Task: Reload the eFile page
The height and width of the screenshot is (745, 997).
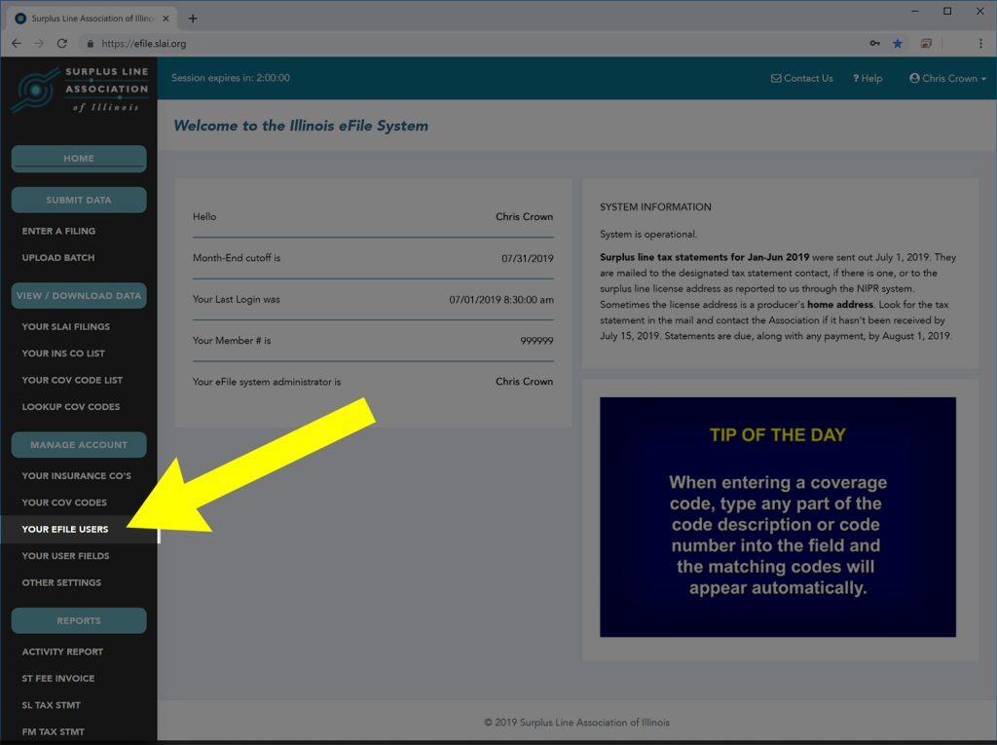Action: click(61, 43)
